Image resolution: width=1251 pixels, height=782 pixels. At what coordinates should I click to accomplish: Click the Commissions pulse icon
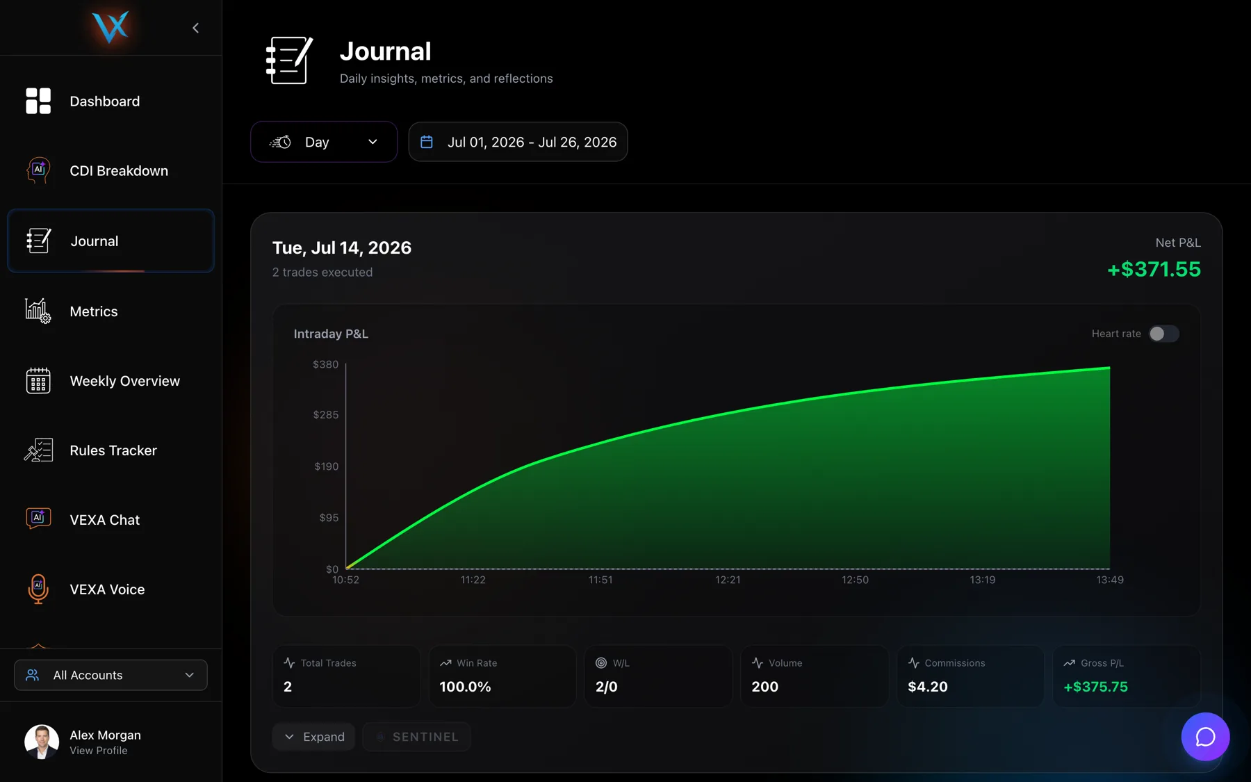tap(914, 663)
